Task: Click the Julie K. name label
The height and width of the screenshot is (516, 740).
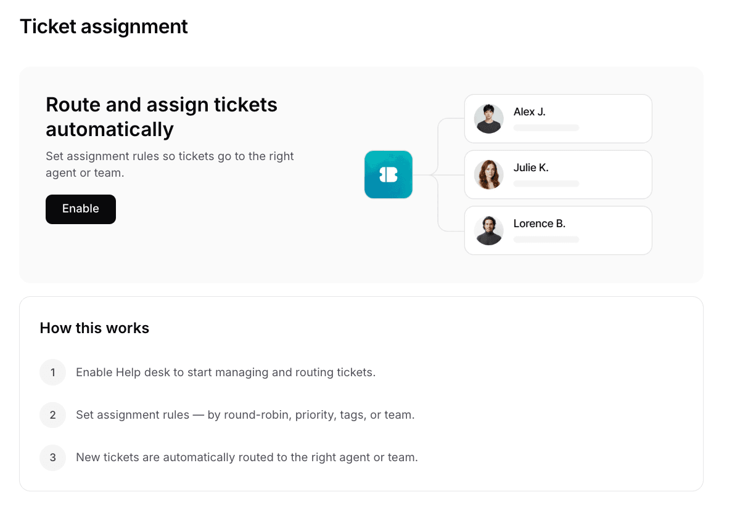Action: [x=531, y=167]
